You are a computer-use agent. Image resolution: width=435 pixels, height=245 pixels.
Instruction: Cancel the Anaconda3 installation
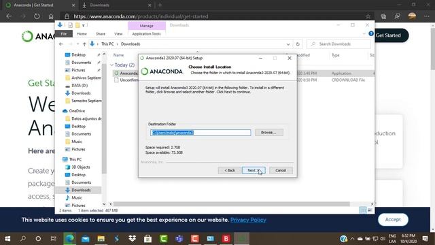click(281, 170)
